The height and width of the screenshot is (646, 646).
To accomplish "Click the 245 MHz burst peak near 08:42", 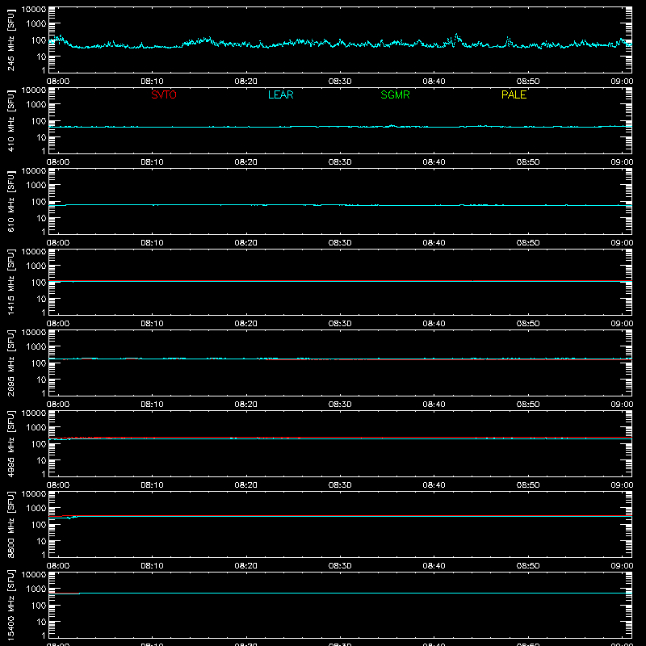I will coord(456,35).
